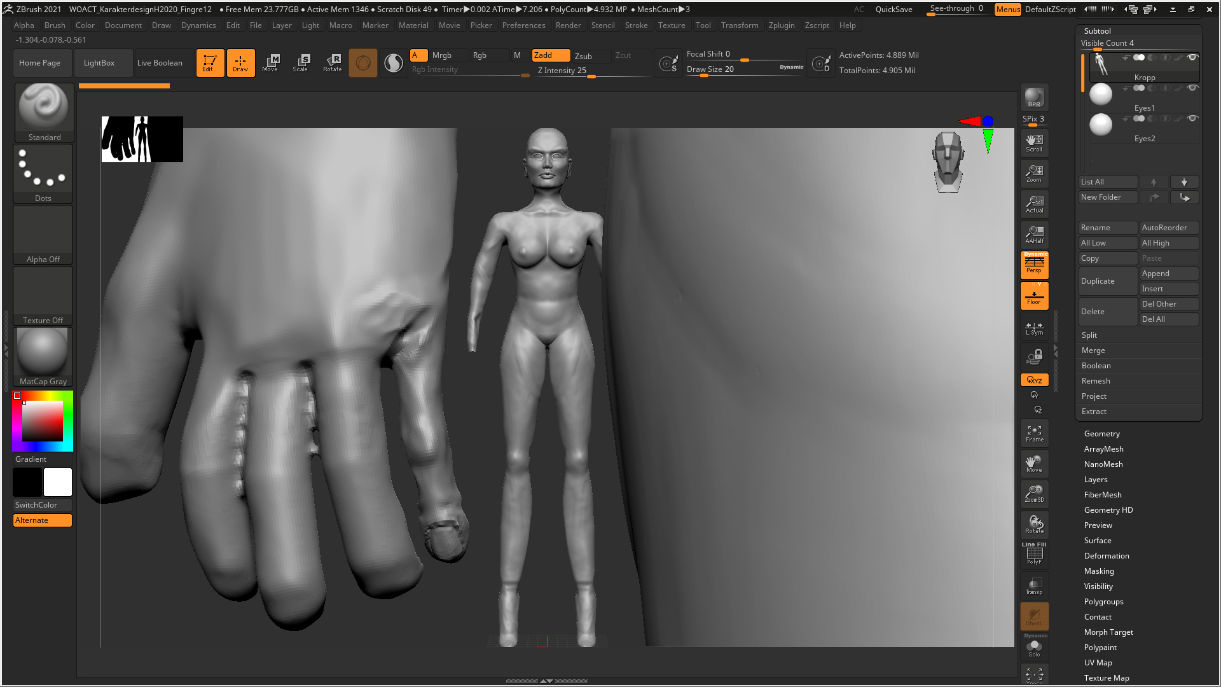Select the Scale transform tool
Viewport: 1221px width, 687px height.
click(x=300, y=62)
